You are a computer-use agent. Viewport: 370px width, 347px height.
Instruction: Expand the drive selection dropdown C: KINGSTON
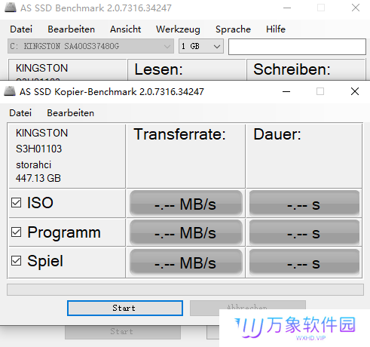coord(90,46)
